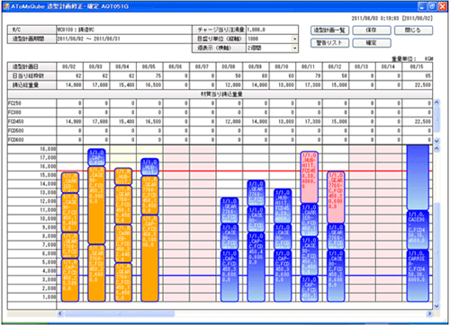Select the pink GEAR block on 08/12
This screenshot has height=325, width=450.
[x=336, y=198]
